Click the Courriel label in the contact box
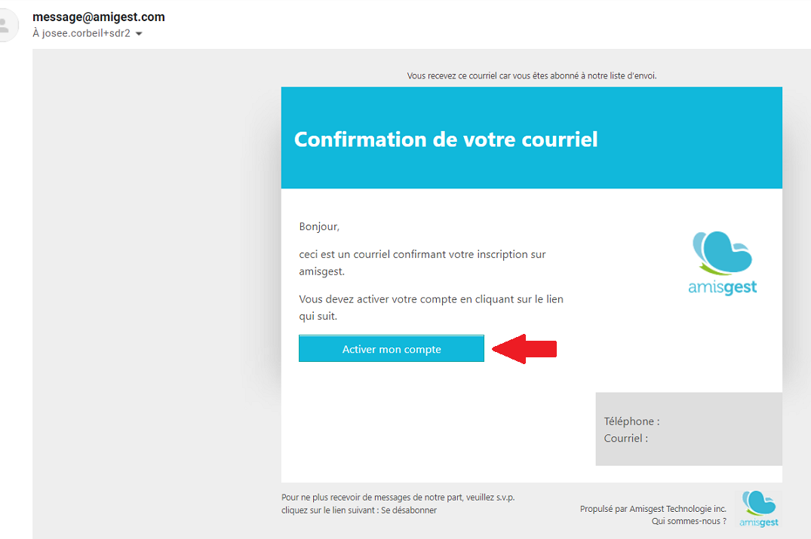This screenshot has width=811, height=539. (626, 439)
